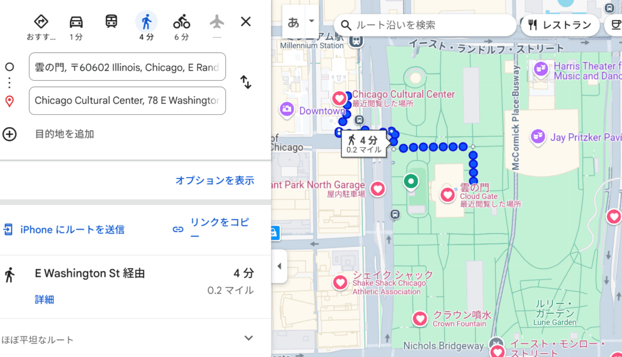622x357 pixels.
Task: Click the Crown Fountain heart marker
Action: [x=420, y=318]
